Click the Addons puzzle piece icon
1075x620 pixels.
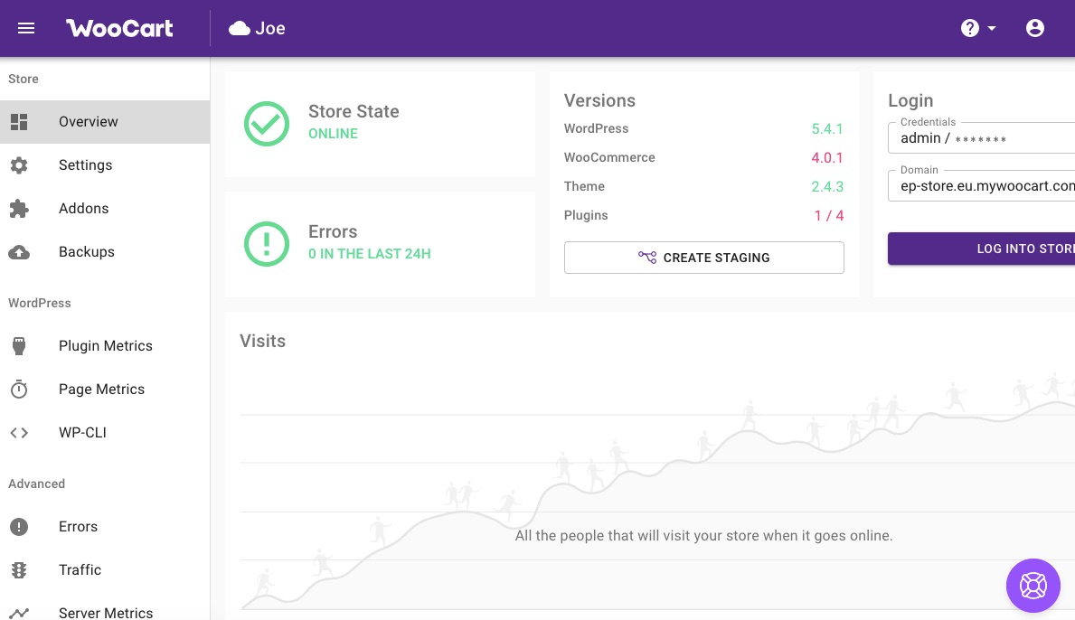click(19, 209)
